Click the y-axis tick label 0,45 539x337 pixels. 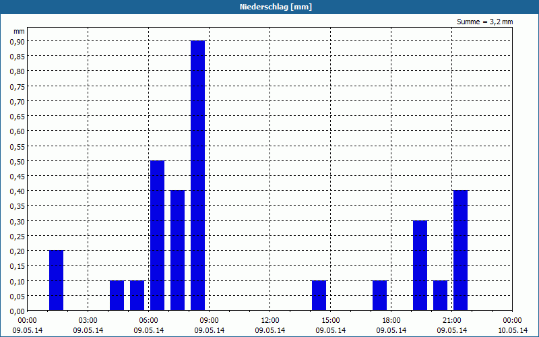[x=18, y=176]
